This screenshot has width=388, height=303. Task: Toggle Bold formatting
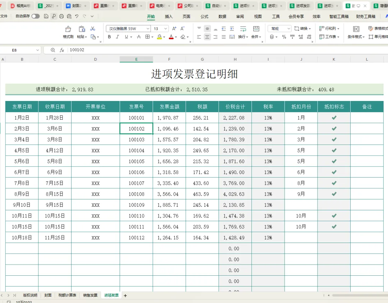tap(109, 37)
